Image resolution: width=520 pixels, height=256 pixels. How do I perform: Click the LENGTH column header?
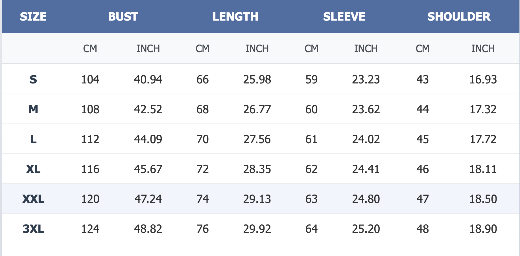pos(235,17)
